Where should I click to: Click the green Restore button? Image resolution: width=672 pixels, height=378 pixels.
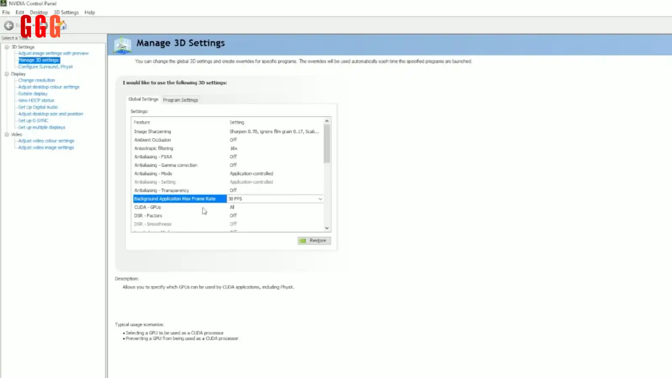(314, 241)
